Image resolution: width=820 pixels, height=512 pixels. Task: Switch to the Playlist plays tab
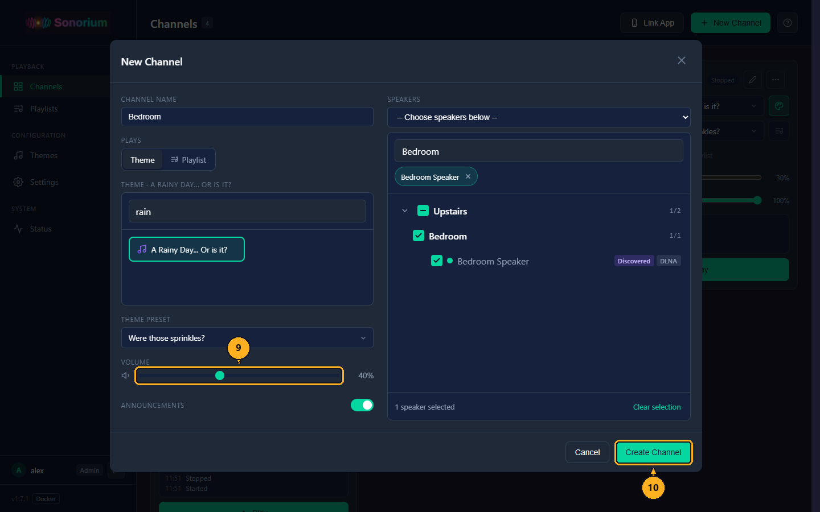(x=188, y=160)
